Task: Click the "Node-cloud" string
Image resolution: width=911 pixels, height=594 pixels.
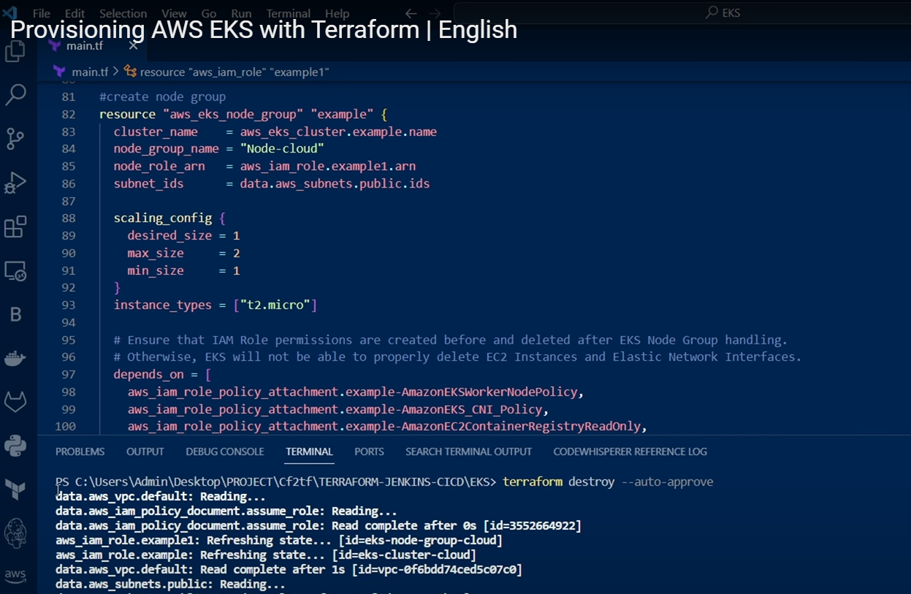Action: [282, 149]
